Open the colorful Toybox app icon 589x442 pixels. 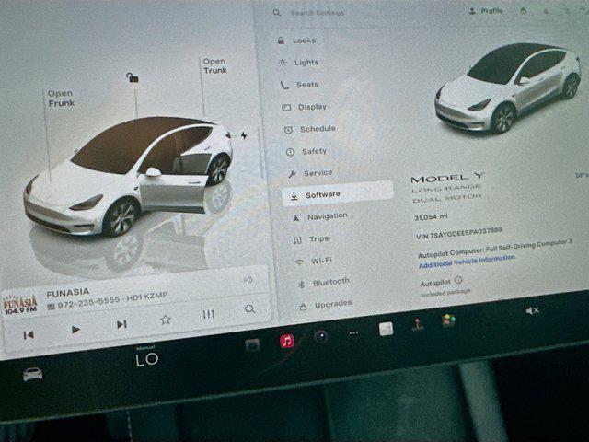pos(448,320)
